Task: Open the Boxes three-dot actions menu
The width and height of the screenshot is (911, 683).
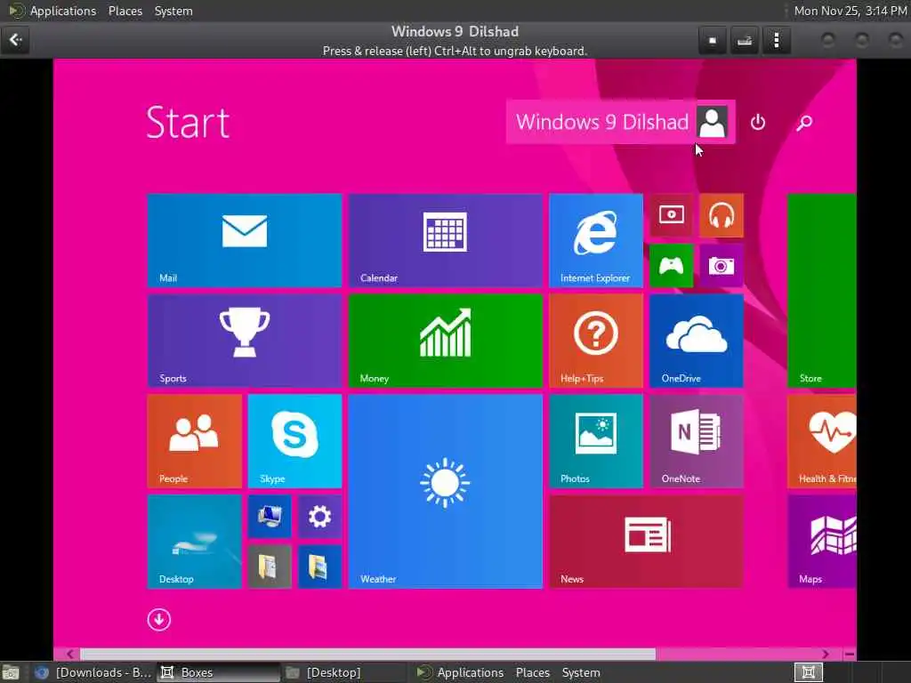Action: pyautogui.click(x=776, y=40)
